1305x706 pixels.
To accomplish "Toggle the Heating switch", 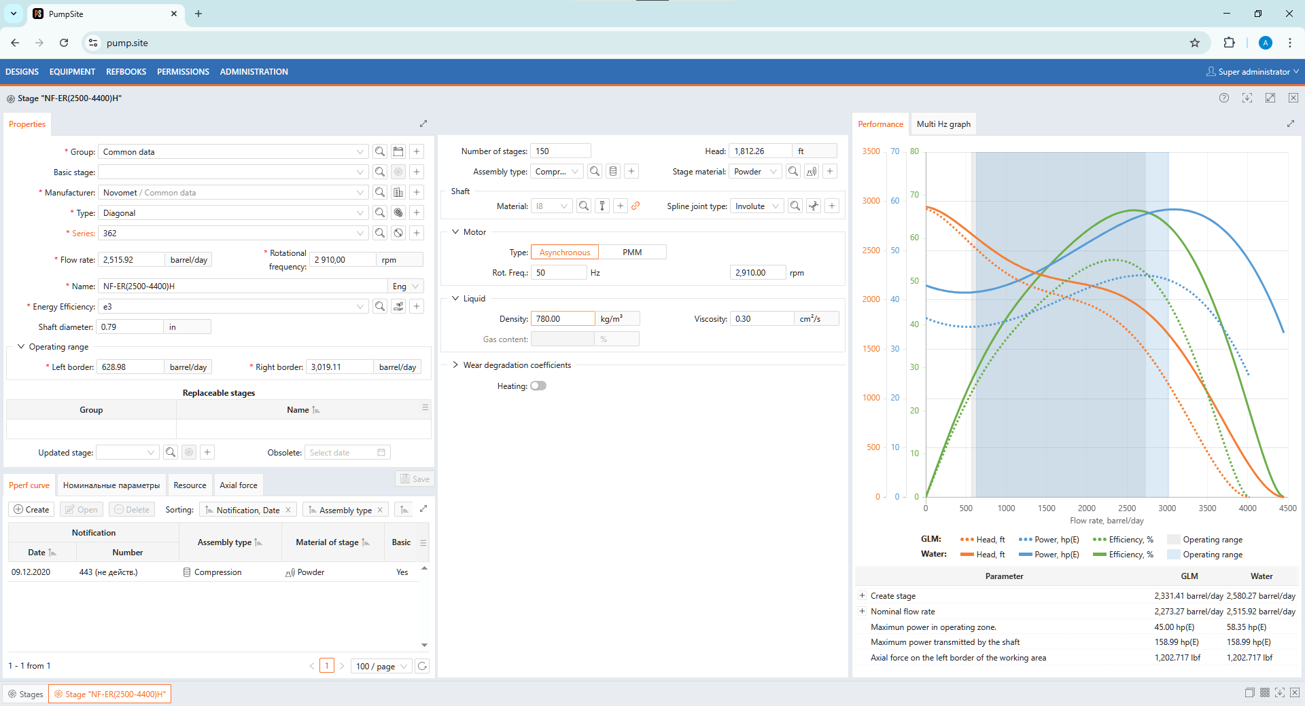I will [538, 386].
